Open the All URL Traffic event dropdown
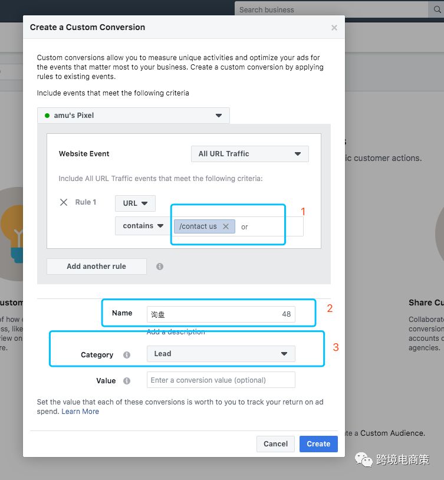This screenshot has height=480, width=444. pyautogui.click(x=249, y=154)
